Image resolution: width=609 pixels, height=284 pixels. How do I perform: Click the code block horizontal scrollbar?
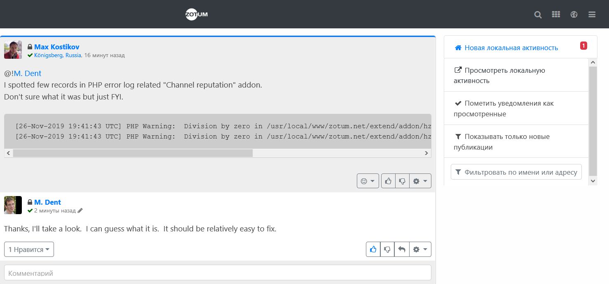tap(133, 153)
